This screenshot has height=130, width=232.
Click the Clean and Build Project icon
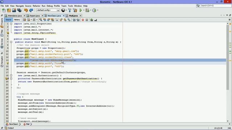pyautogui.click(x=75, y=10)
